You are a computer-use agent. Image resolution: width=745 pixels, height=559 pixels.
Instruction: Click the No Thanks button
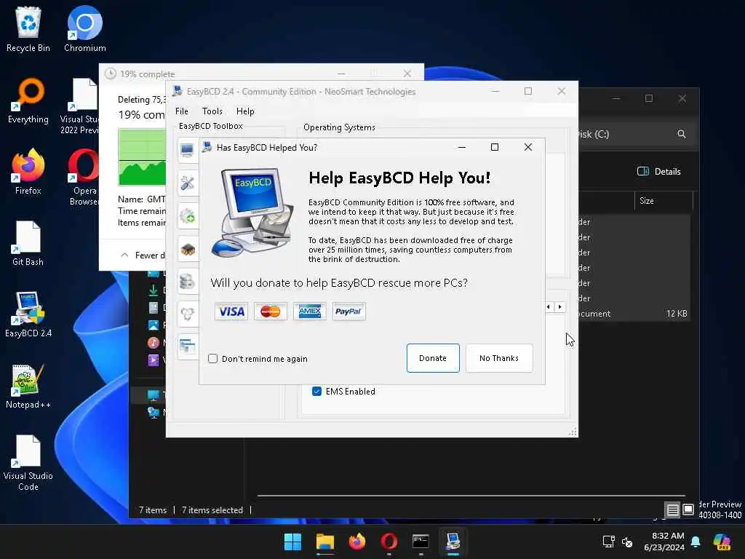pyautogui.click(x=499, y=358)
